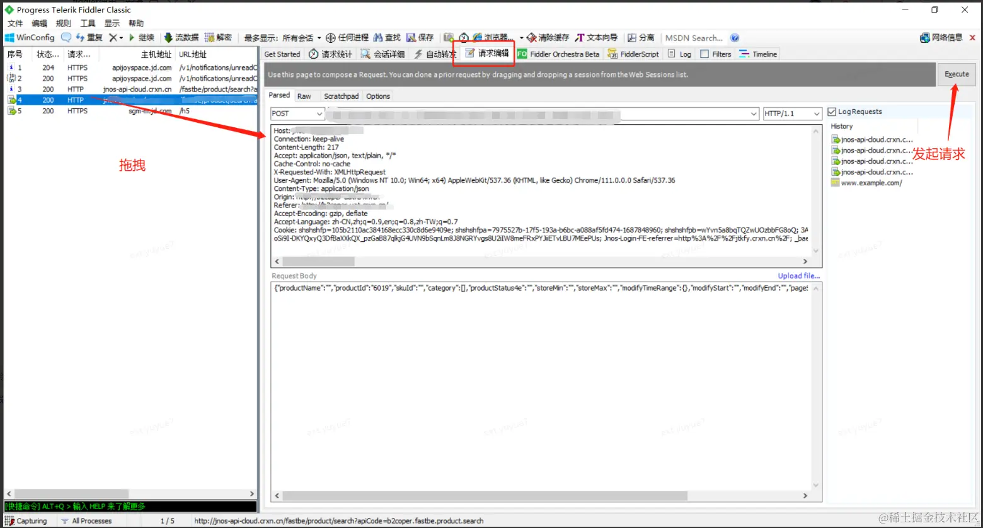
Task: Open the POST method dropdown
Action: click(x=297, y=113)
